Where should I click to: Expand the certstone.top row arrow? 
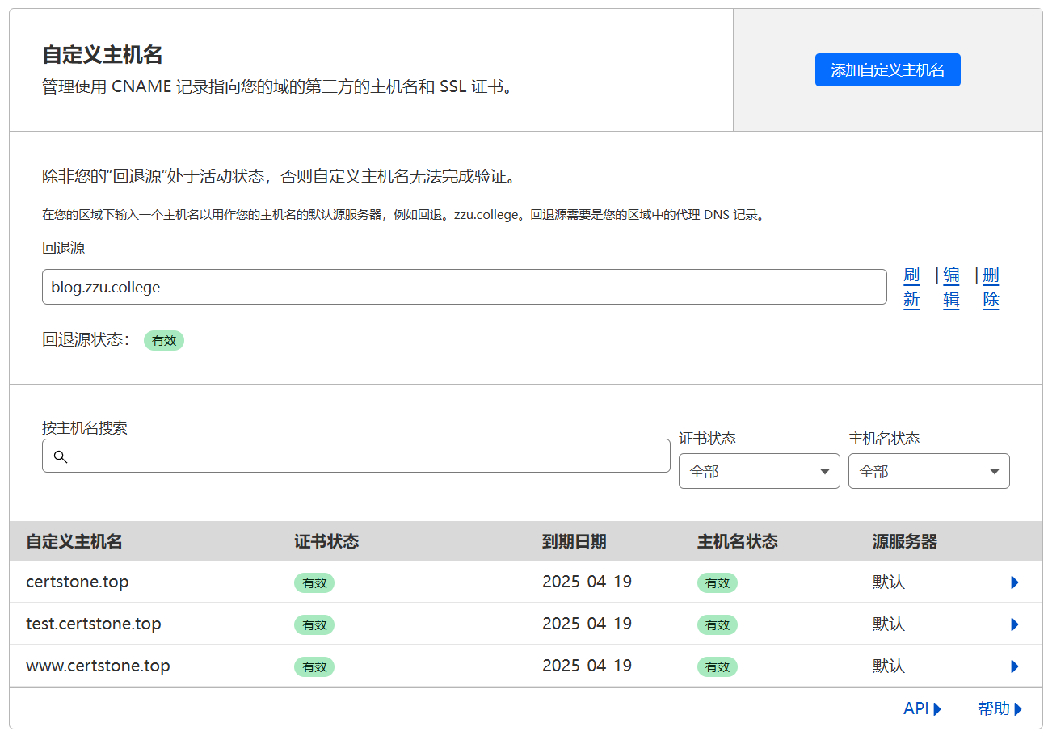pos(1015,582)
